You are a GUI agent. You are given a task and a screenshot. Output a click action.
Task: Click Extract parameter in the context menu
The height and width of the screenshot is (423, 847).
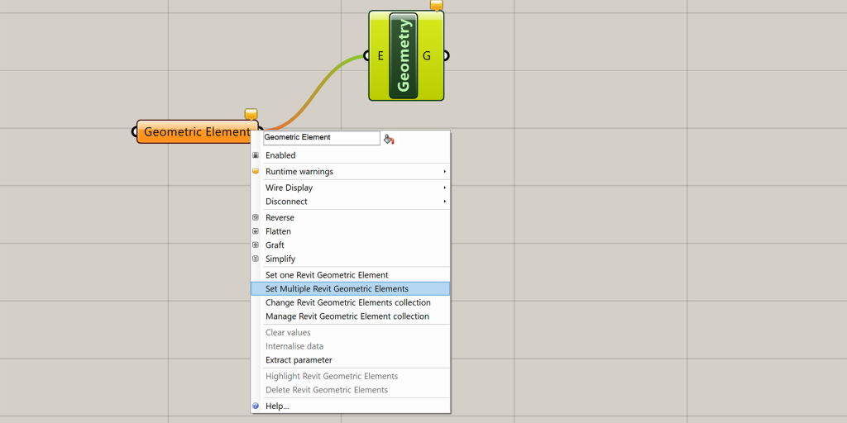(x=299, y=360)
